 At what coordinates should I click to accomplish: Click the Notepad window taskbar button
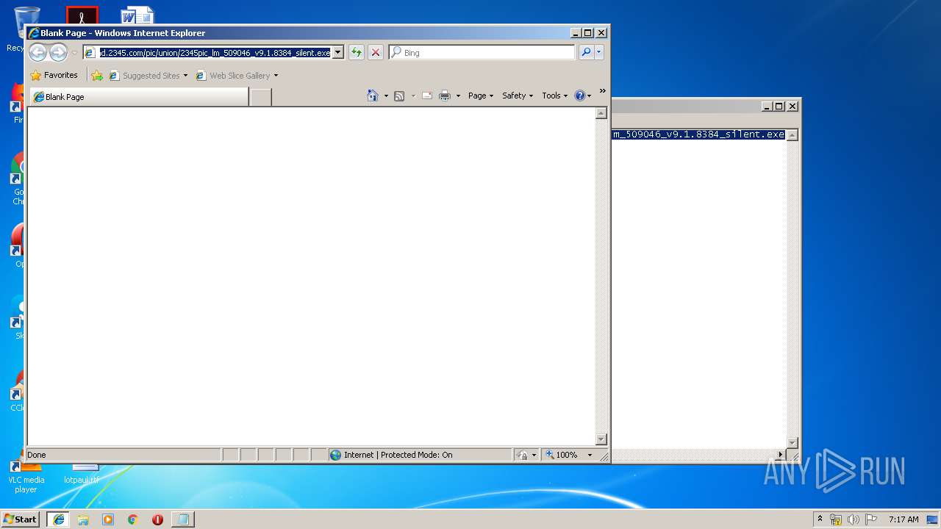[x=183, y=519]
